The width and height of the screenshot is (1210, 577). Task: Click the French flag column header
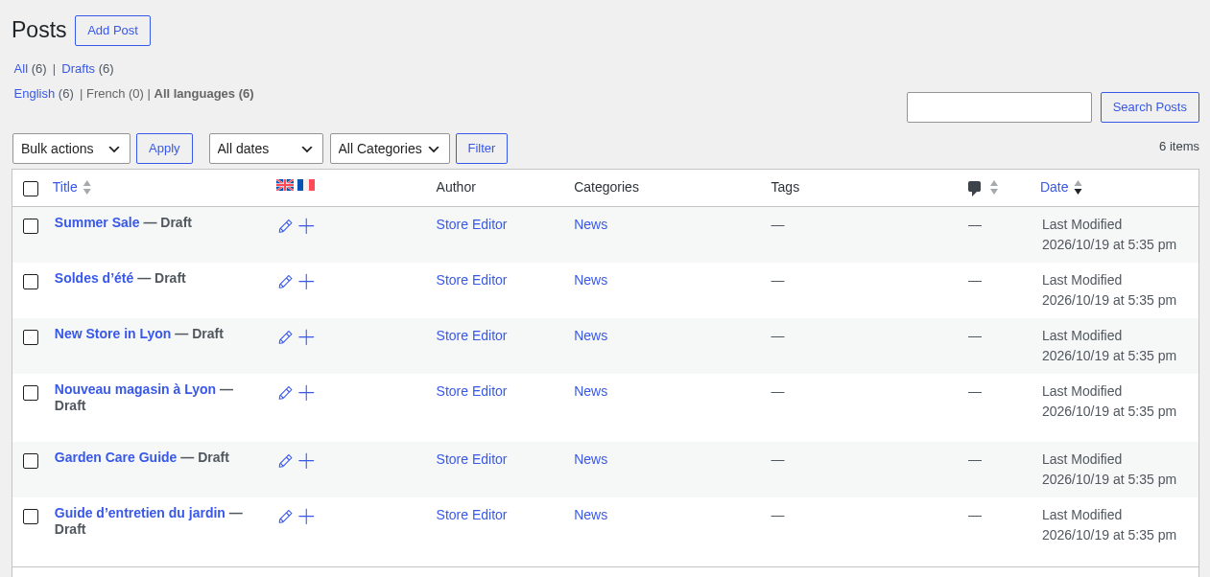point(306,185)
